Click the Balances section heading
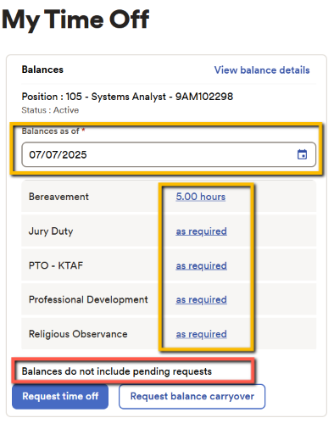Screen dimensions: 334x429 point(42,70)
